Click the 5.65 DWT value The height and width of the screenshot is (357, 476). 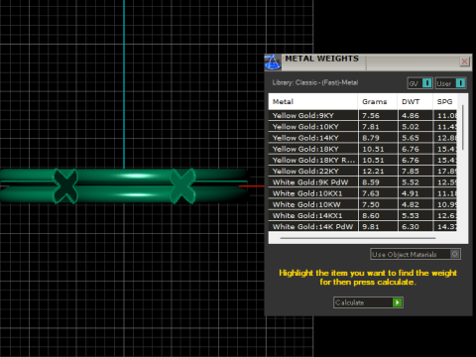coord(411,138)
